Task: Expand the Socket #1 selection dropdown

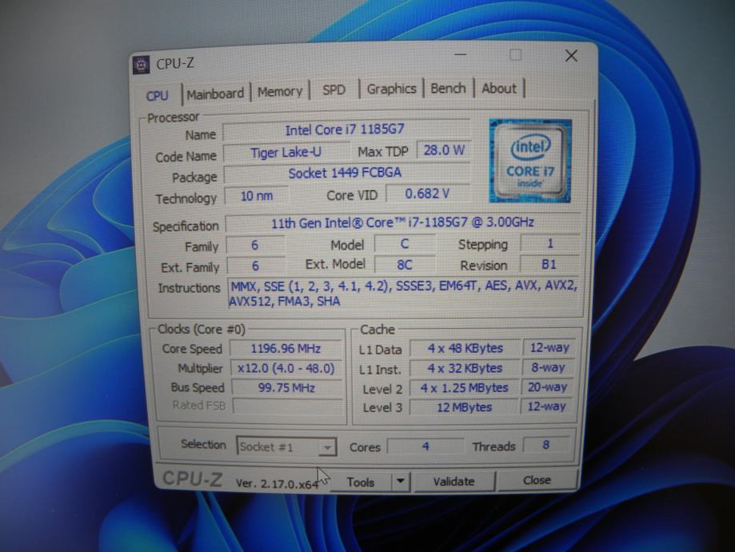Action: [x=327, y=447]
